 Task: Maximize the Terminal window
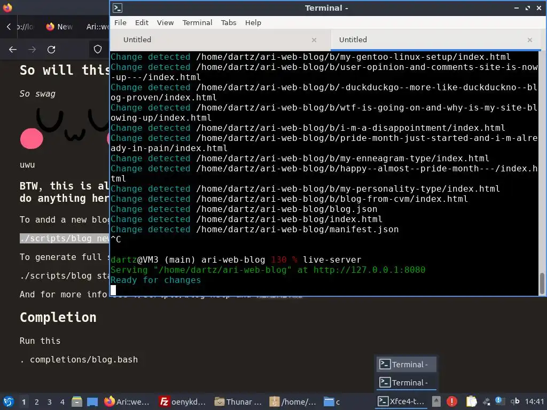527,7
